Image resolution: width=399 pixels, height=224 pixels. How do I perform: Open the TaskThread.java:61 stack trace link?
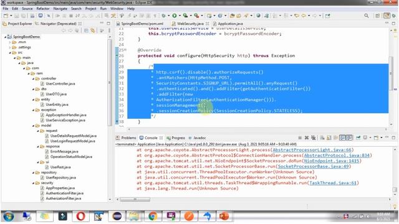click(333, 183)
